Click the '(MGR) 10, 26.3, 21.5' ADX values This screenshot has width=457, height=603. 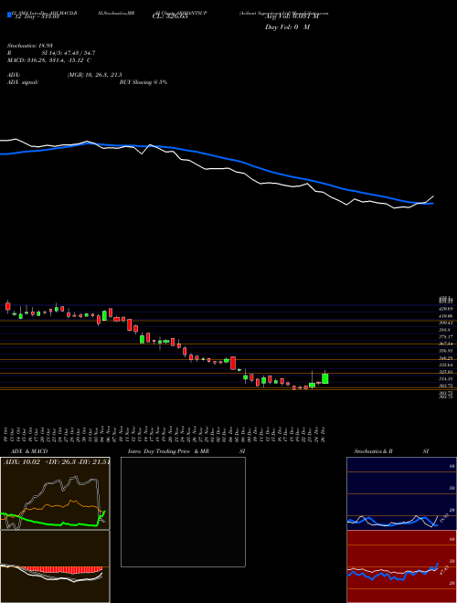point(95,75)
